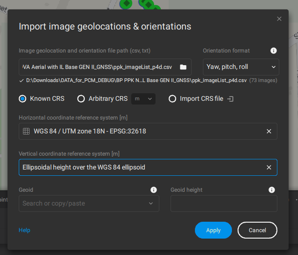Click the dialog title Import image geolocations & orientations
The image size is (298, 255).
pos(105,26)
